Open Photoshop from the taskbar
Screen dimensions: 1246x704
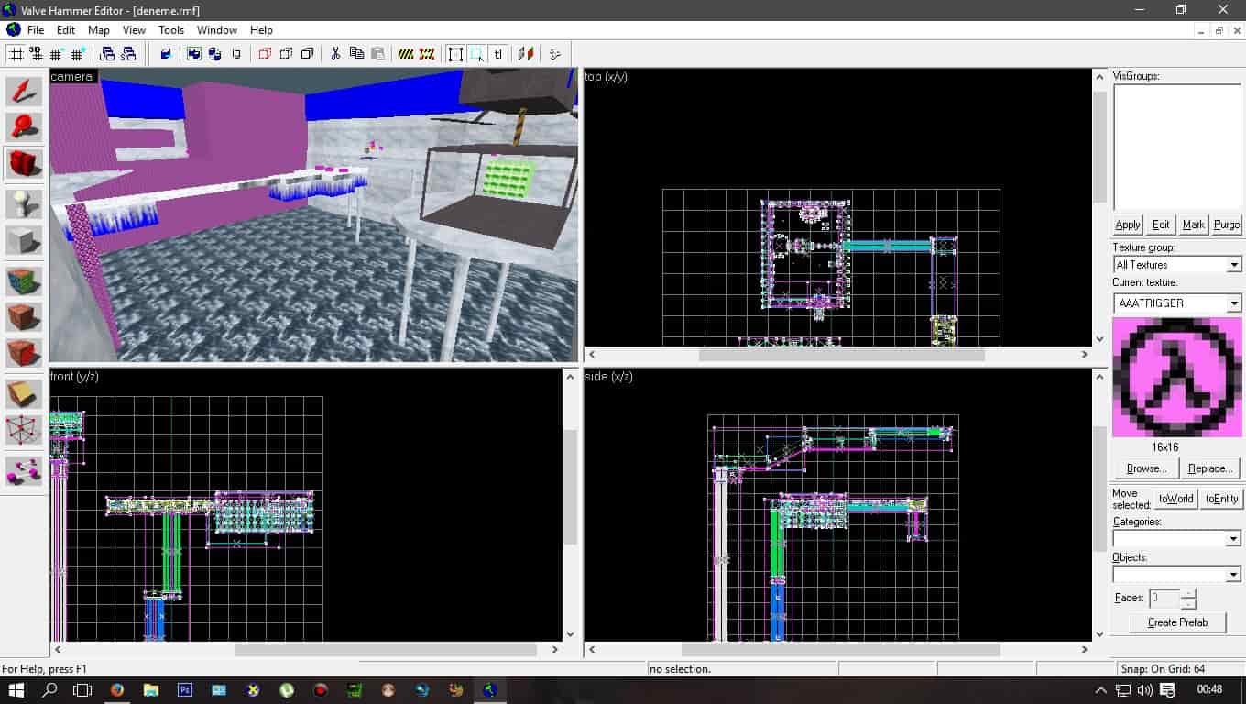[185, 689]
